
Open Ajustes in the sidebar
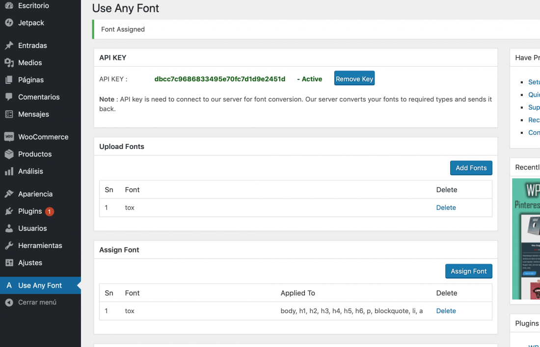tap(30, 263)
